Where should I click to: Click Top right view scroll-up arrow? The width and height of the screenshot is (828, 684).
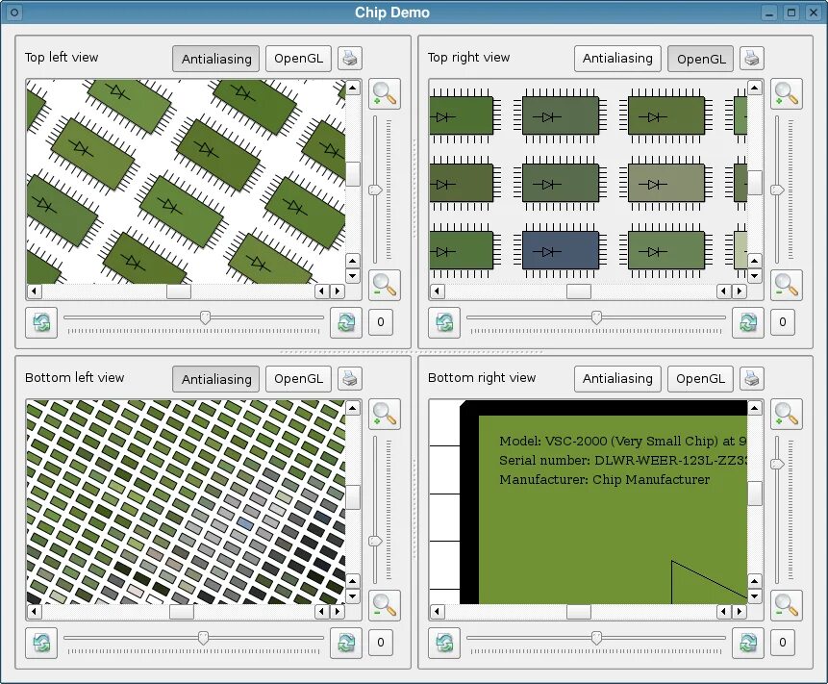point(755,88)
